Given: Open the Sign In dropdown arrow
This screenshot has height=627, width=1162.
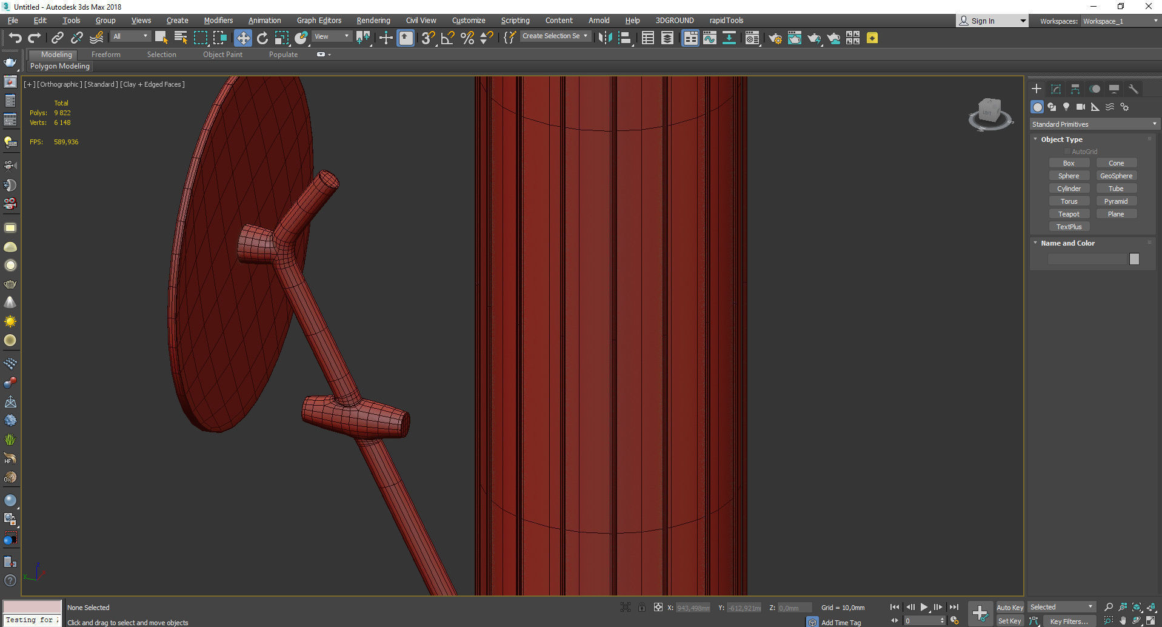Looking at the screenshot, I should 1023,21.
